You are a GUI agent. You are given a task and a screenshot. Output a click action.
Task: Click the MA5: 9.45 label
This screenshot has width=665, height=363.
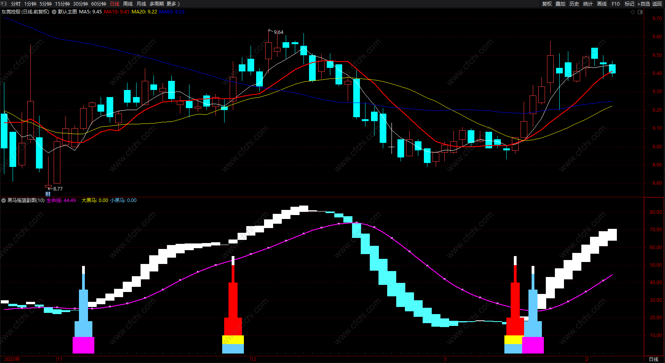click(90, 12)
